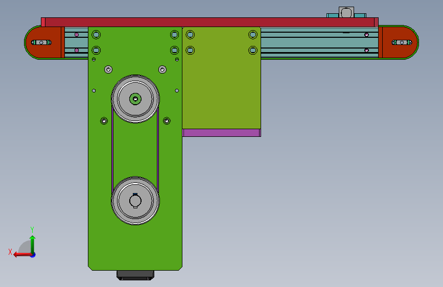Screen dimensions: 443x287
Task: Click the blue Z axis dot of triad
Action: [33, 255]
